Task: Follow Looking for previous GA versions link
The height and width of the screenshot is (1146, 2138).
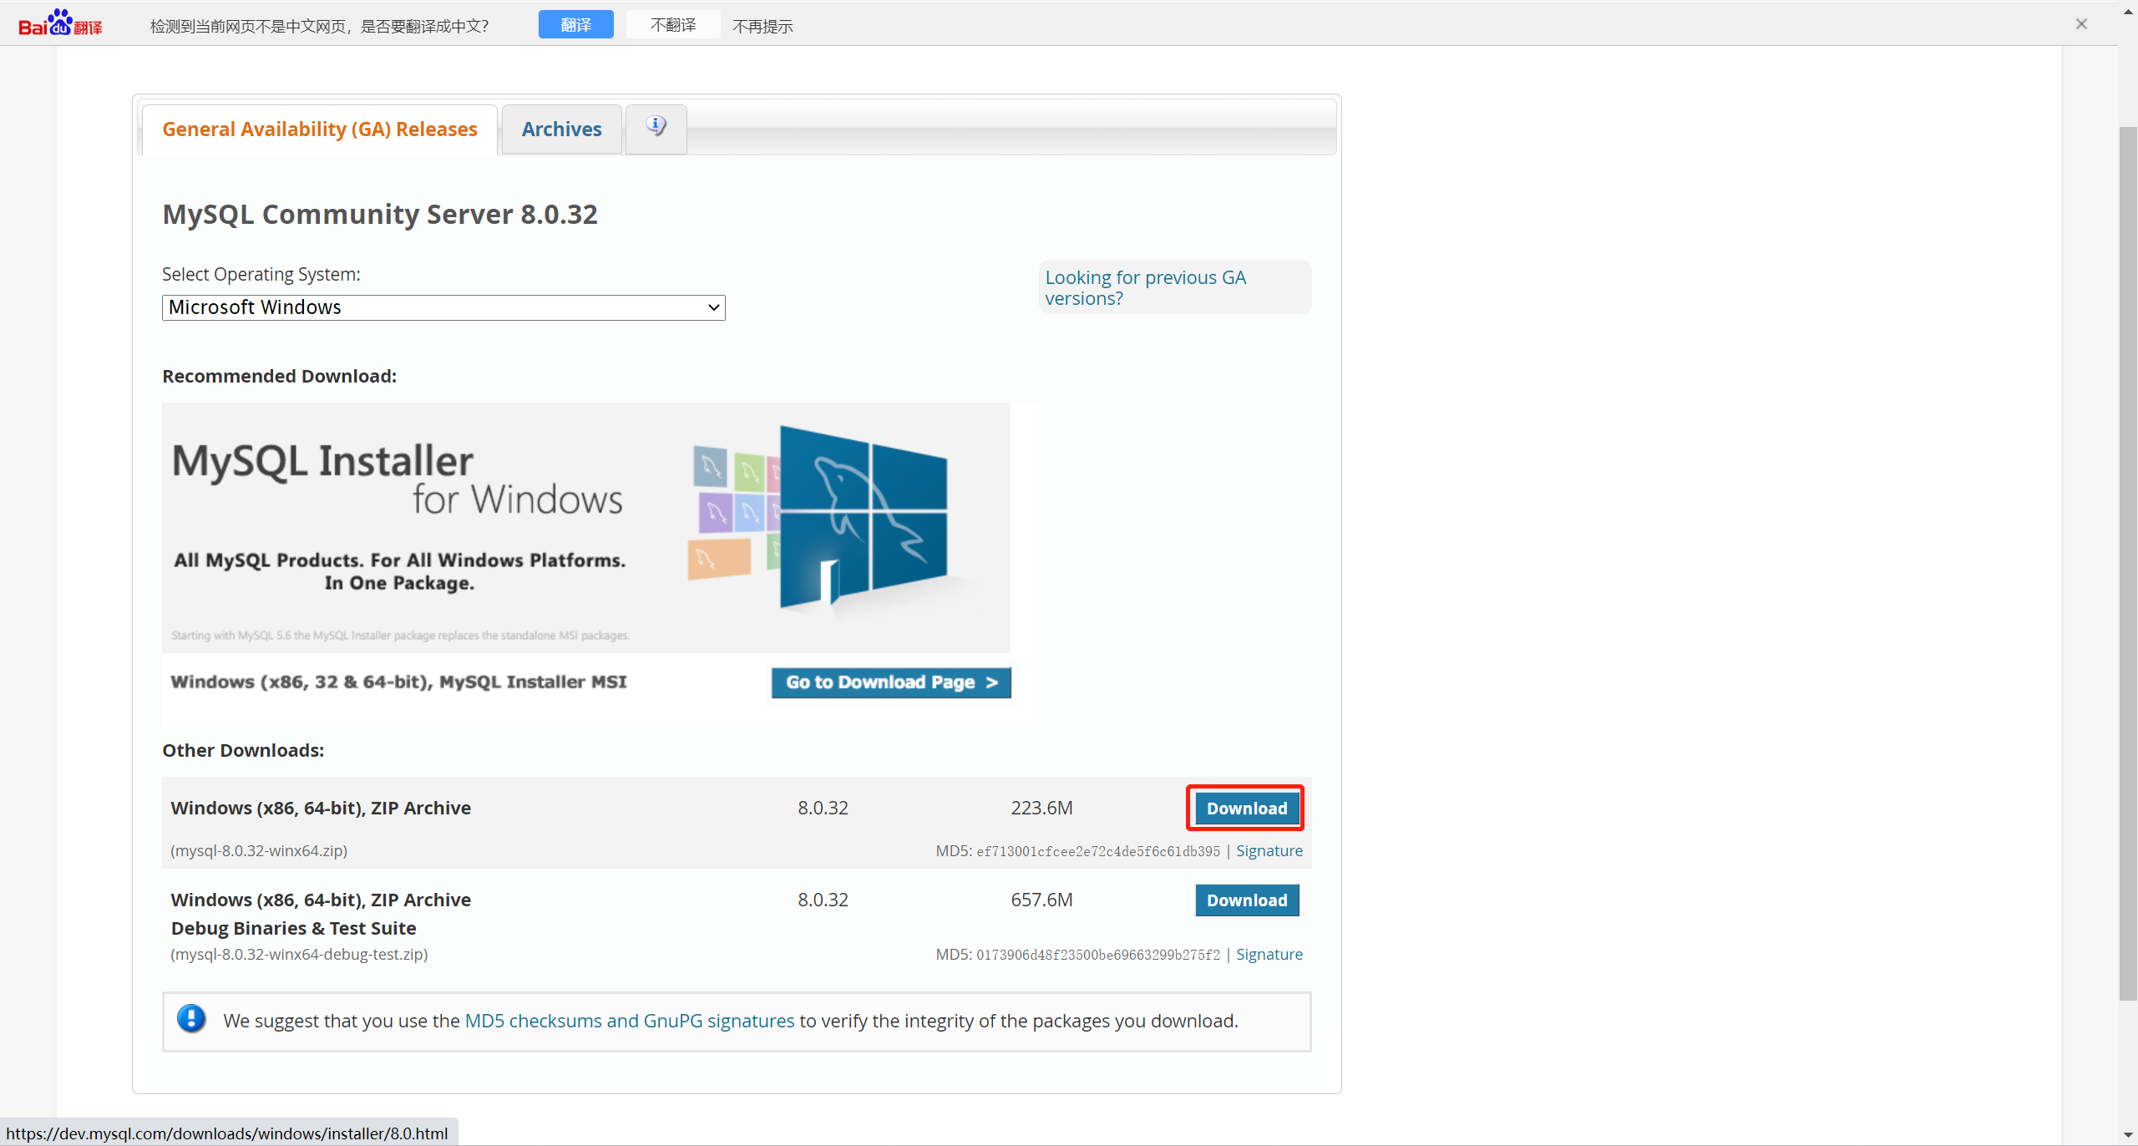Action: (x=1145, y=287)
